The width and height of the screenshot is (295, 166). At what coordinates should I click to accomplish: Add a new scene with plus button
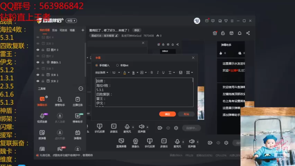tap(83, 30)
